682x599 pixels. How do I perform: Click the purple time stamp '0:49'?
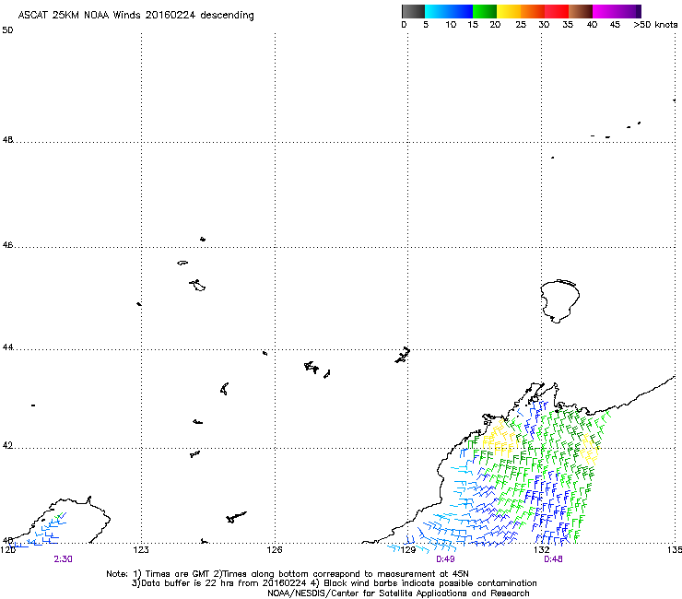pyautogui.click(x=445, y=559)
